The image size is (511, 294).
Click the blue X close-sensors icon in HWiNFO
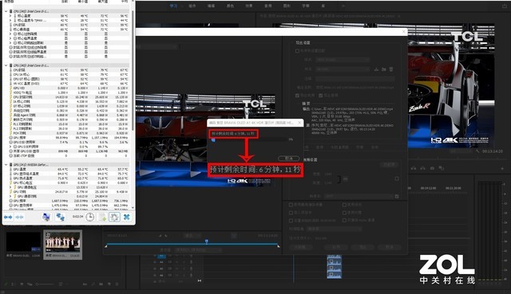(x=127, y=217)
